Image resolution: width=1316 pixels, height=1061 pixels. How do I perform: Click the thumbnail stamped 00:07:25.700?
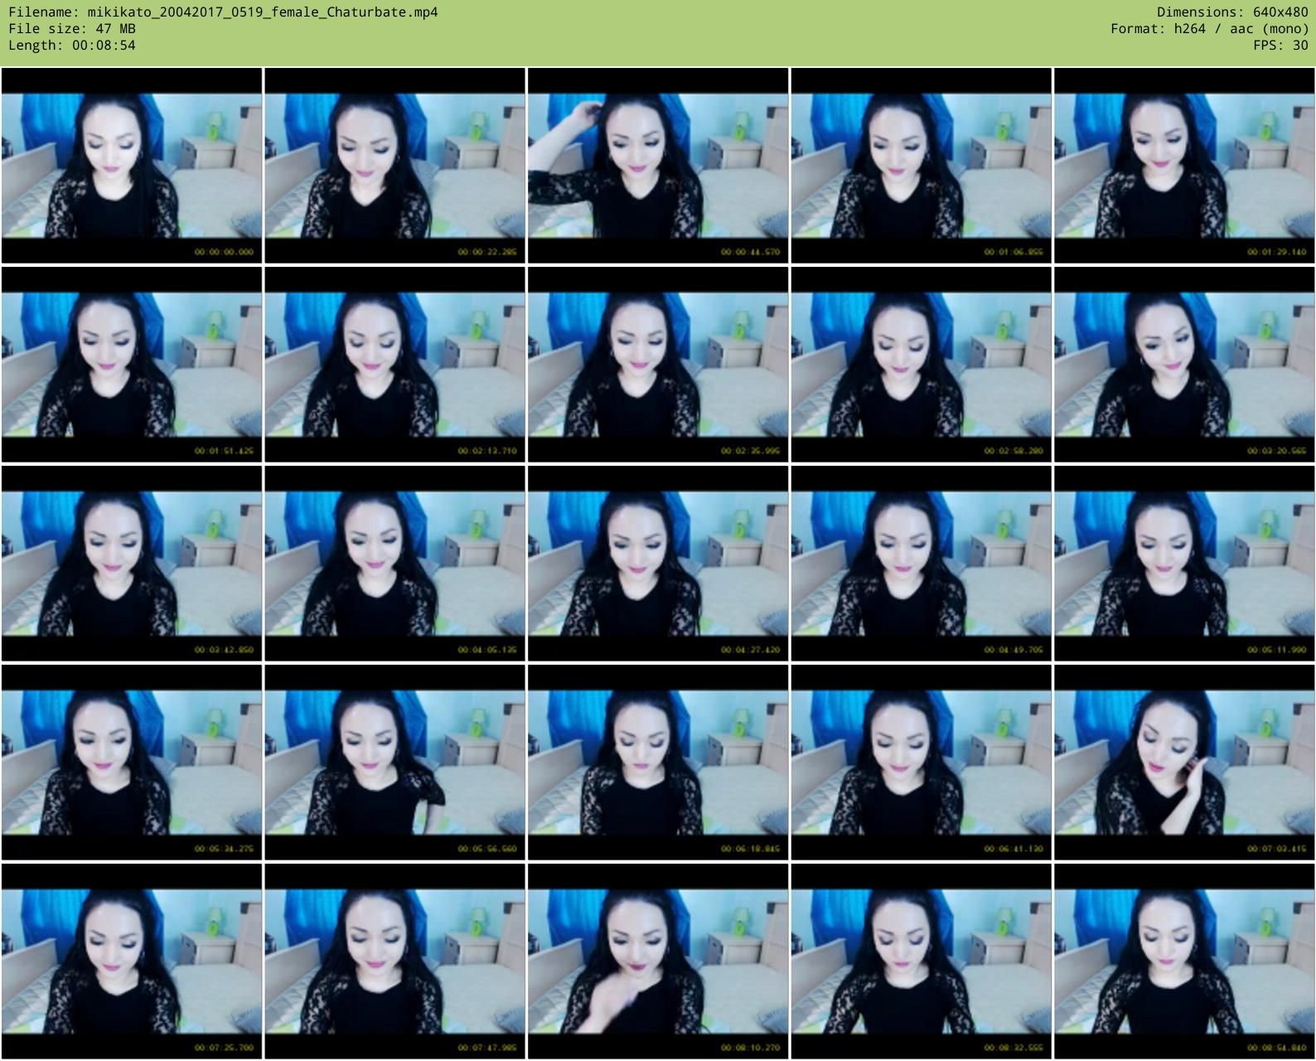click(x=132, y=962)
